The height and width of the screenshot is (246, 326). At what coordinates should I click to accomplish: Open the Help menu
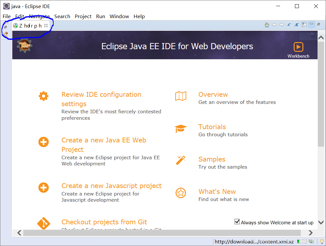139,17
